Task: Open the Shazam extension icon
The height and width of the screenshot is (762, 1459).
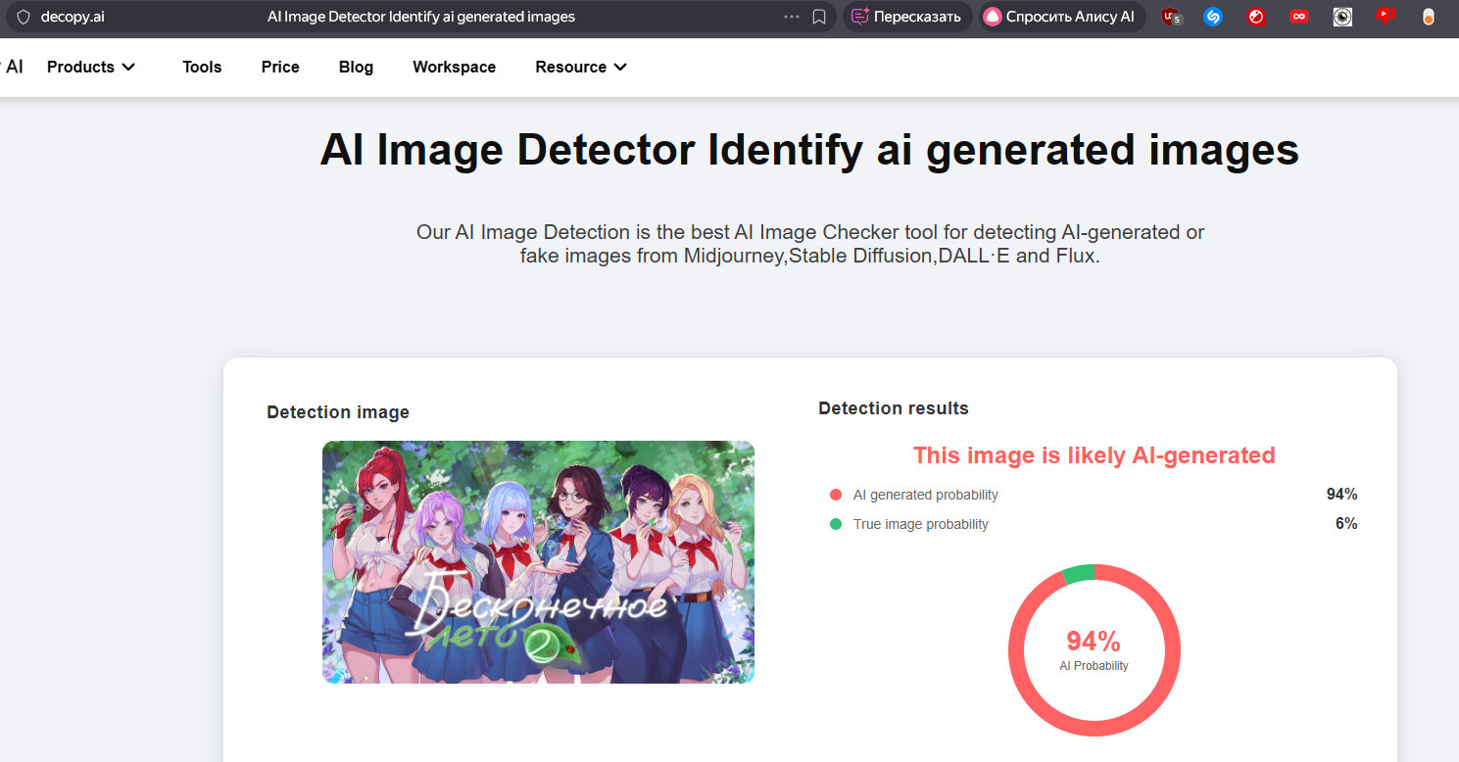Action: click(1213, 17)
